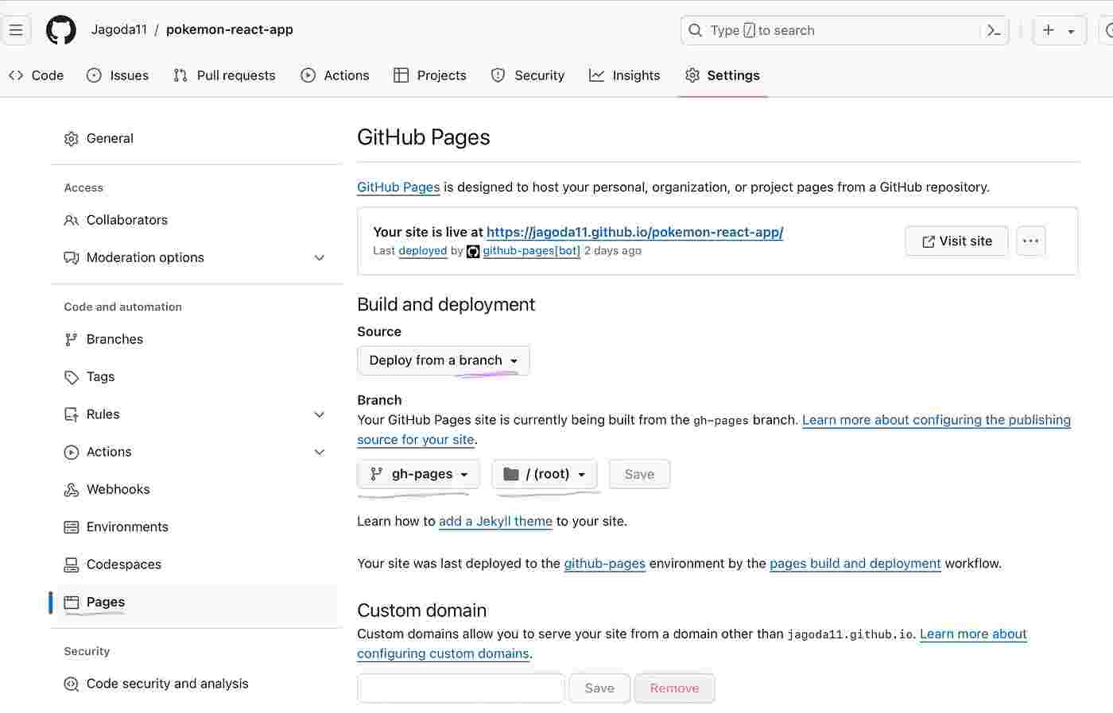Image resolution: width=1113 pixels, height=713 pixels.
Task: Open the Deploy from a branch dropdown
Action: (x=443, y=360)
